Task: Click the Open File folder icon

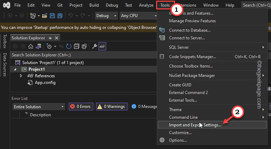Action: (x=45, y=16)
